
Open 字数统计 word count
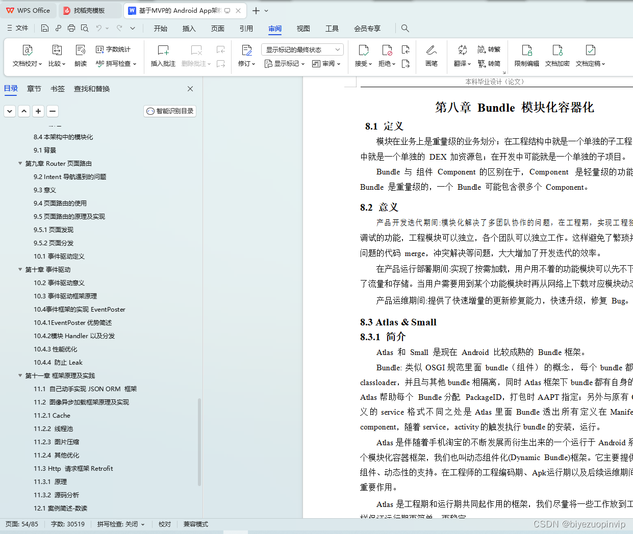pyautogui.click(x=113, y=49)
